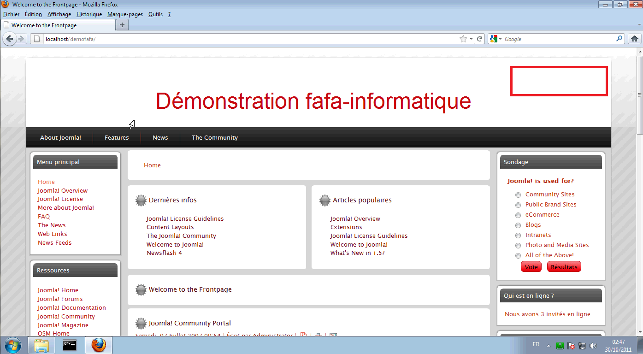
Task: Open the Marque-pages menu
Action: pos(125,14)
